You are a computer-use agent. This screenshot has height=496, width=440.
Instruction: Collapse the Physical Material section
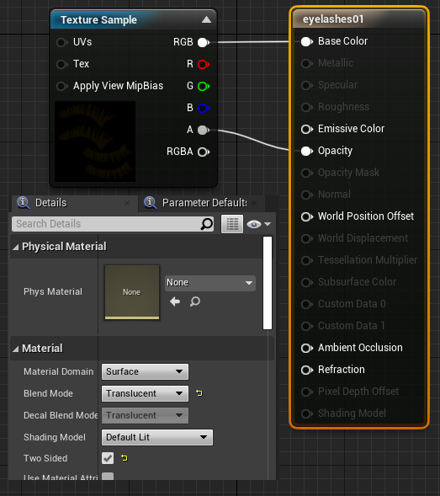point(16,247)
